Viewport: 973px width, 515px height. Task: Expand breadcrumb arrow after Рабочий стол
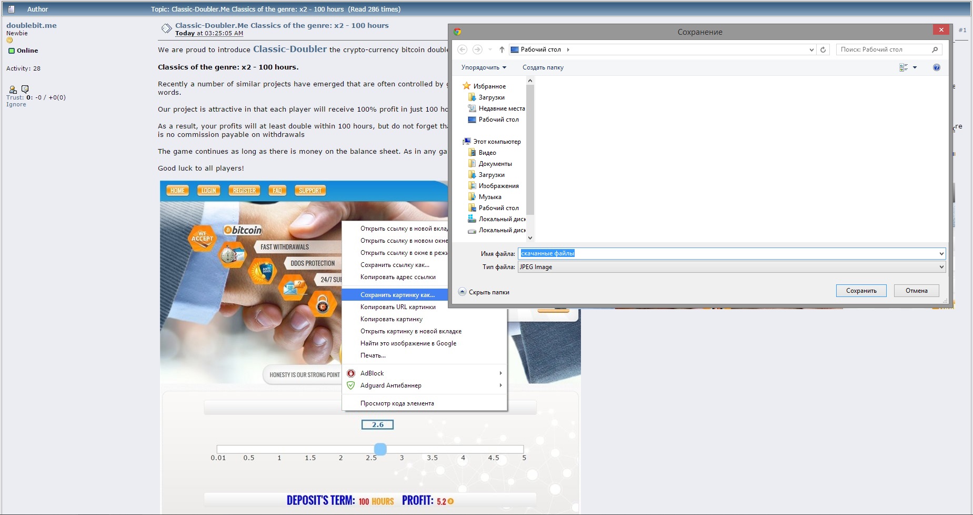click(568, 49)
